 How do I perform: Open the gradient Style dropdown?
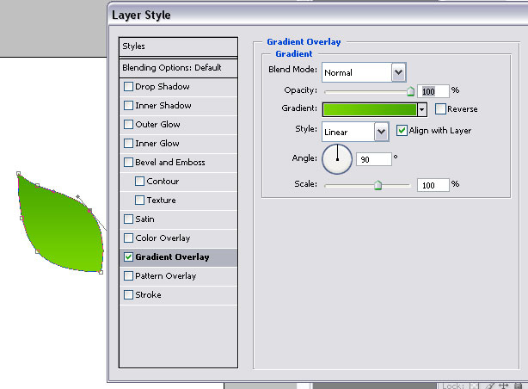pos(381,132)
